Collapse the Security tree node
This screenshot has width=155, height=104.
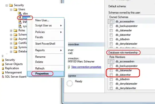tap(7, 5)
